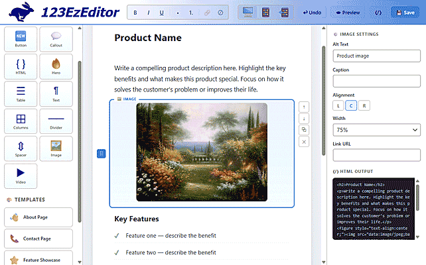This screenshot has height=265, width=426.
Task: Open the Preview
Action: pyautogui.click(x=348, y=13)
